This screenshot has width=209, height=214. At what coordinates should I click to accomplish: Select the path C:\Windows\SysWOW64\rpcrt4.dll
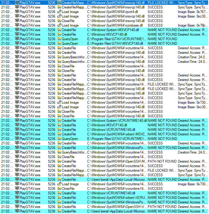(x=112, y=12)
